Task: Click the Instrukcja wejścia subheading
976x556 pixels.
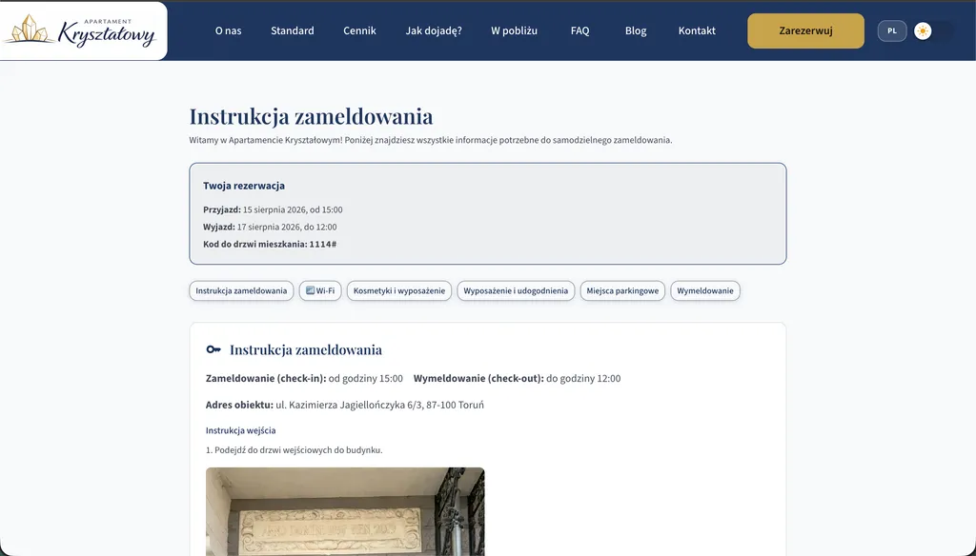Action: point(241,430)
